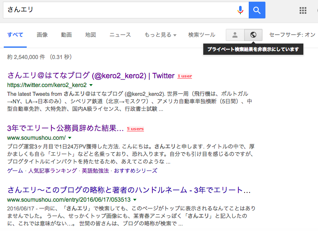Image resolution: width=318 pixels, height=231 pixels.
Task: Expand the もっと見る dropdown
Action: click(160, 35)
